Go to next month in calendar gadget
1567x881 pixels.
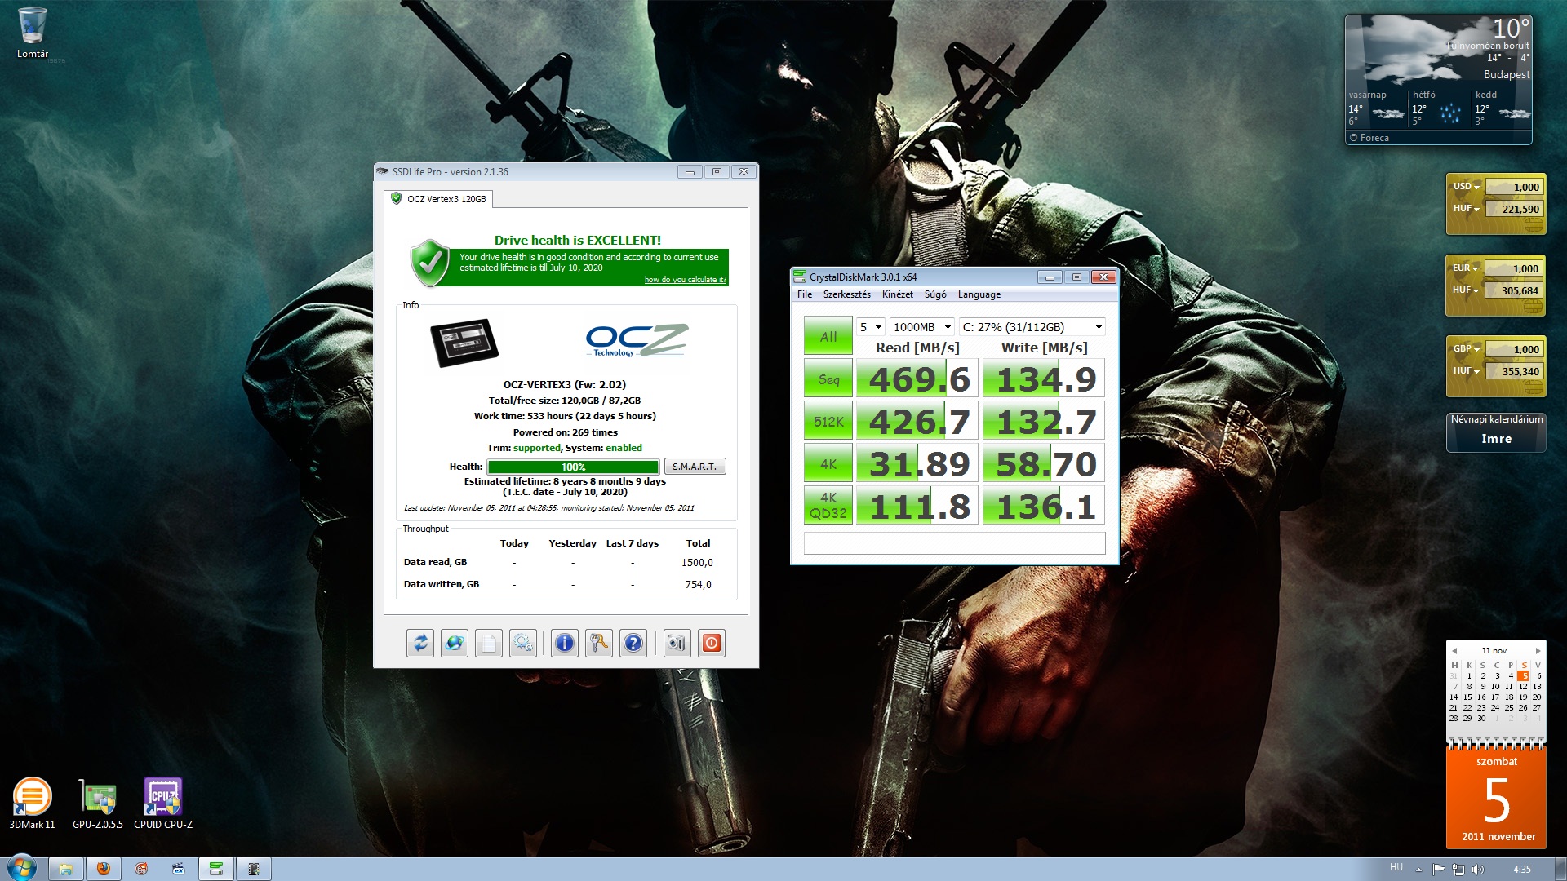[1538, 651]
